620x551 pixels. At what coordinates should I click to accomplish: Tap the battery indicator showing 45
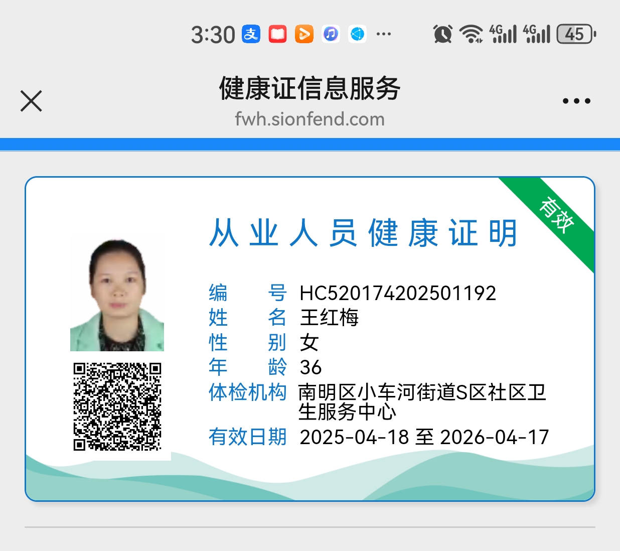point(576,34)
